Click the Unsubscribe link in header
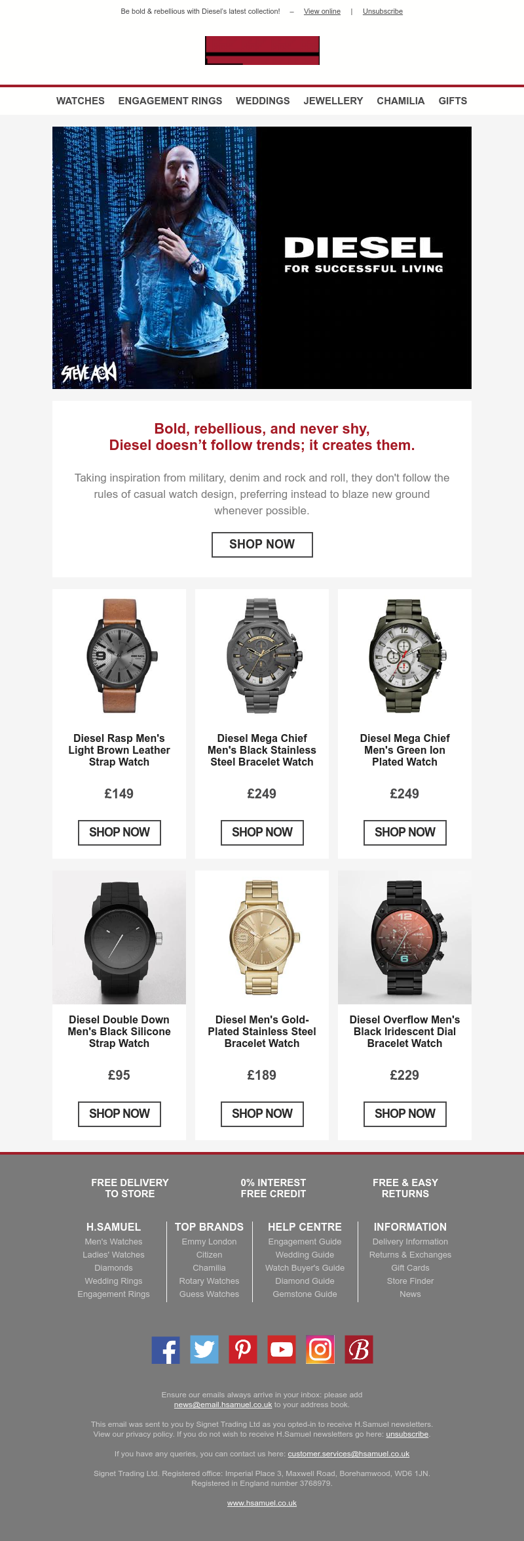Viewport: 524px width, 1541px height. click(x=383, y=11)
